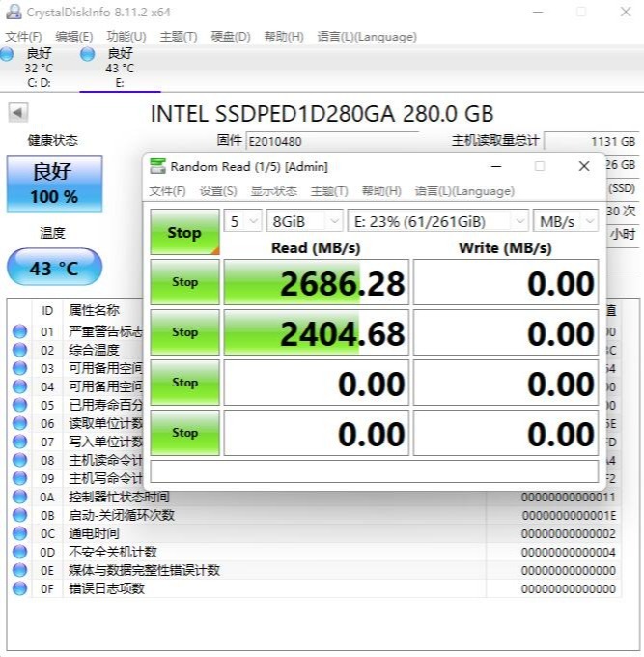Viewport: 644px width, 657px height.
Task: Select the E: disk status icon
Action: [x=88, y=54]
